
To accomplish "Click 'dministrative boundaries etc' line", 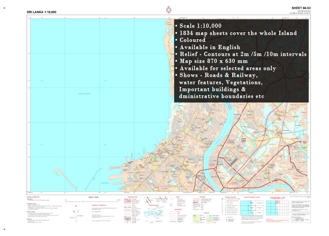I will (222, 96).
